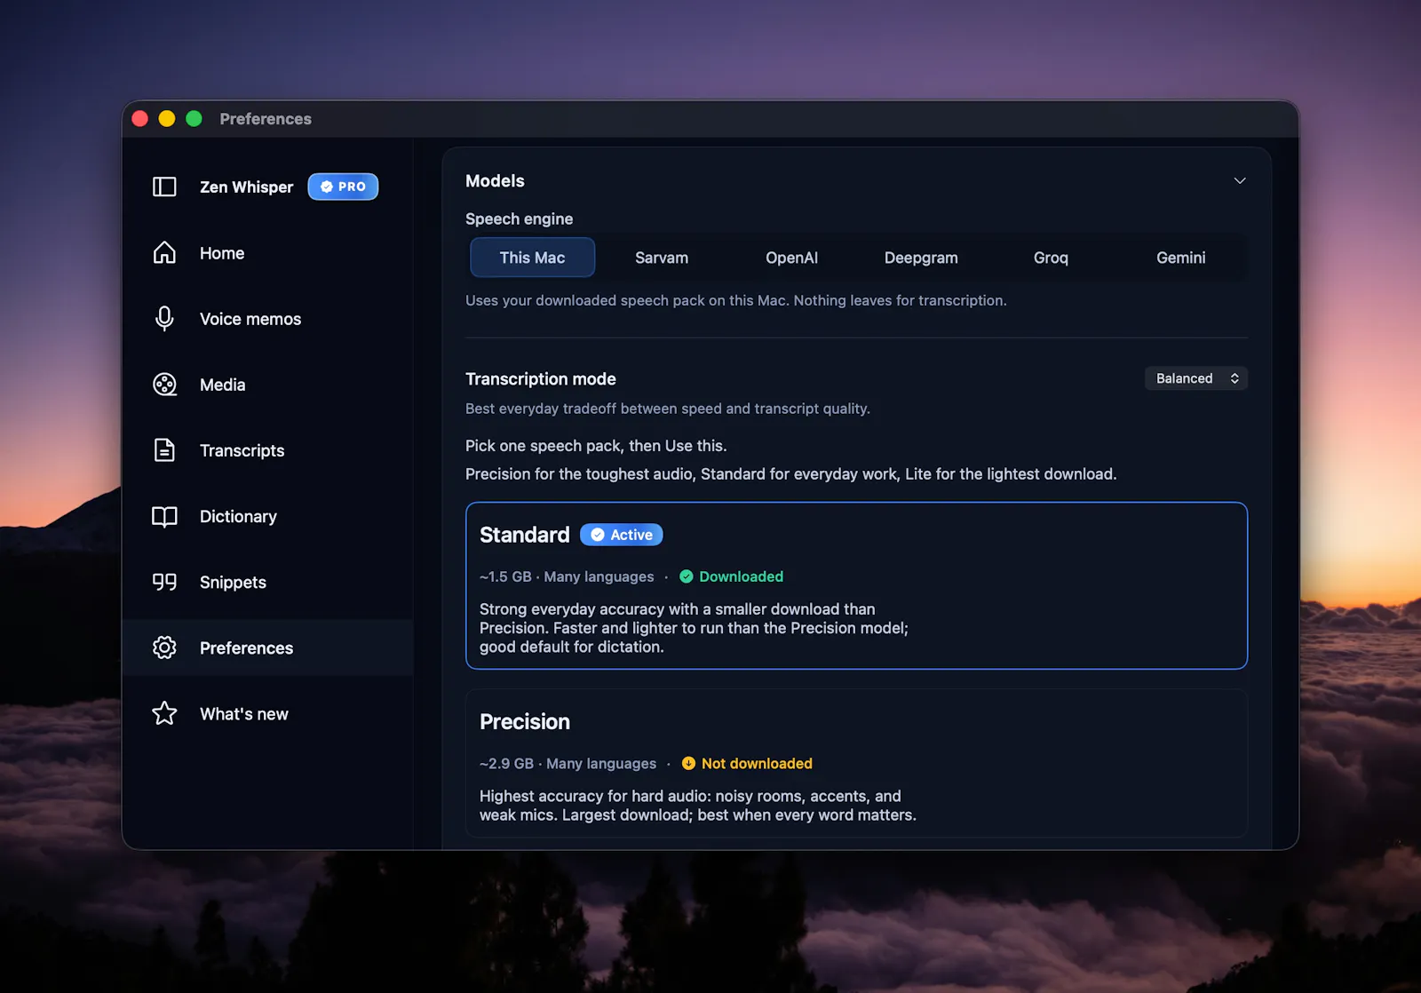
Task: Switch speech engine to Sarvam
Action: (x=662, y=258)
